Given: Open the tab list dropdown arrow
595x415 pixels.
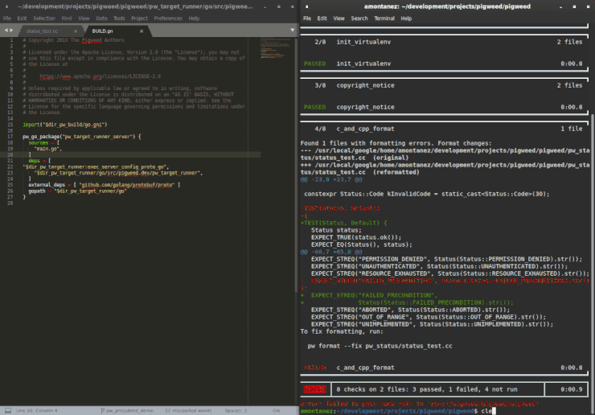Looking at the screenshot, I should 292,30.
